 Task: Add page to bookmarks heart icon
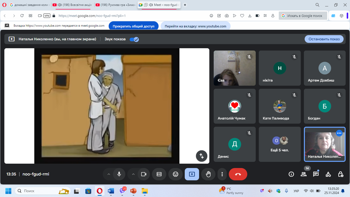242,16
